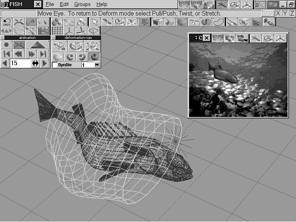Enable the DynDiv checkbox
This screenshot has height=222, width=296.
pos(55,65)
